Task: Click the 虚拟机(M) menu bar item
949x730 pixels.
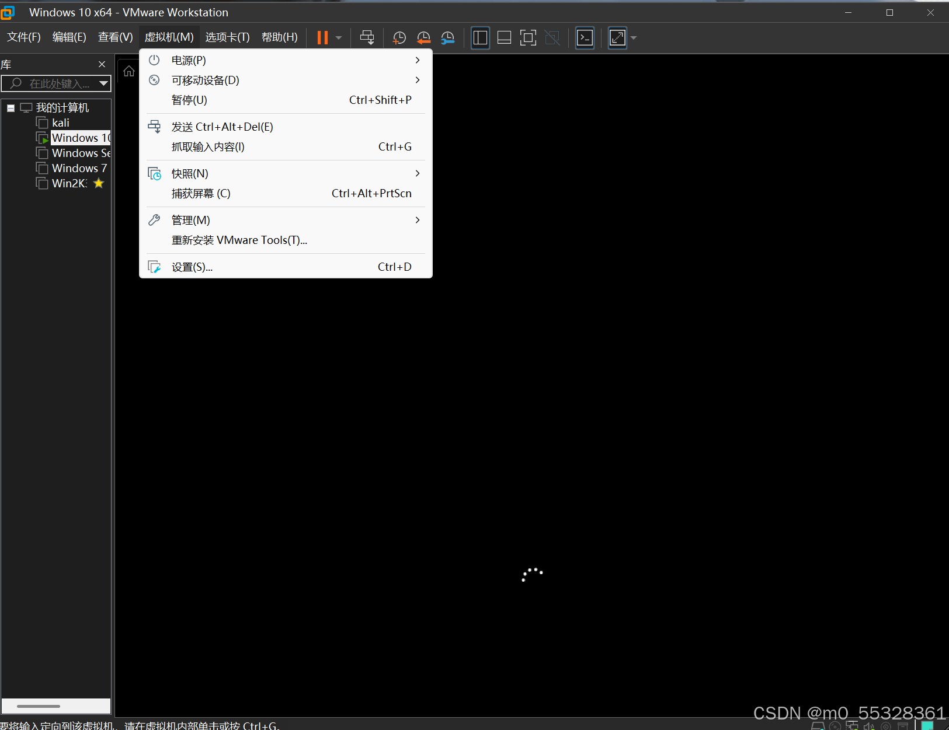Action: click(169, 37)
